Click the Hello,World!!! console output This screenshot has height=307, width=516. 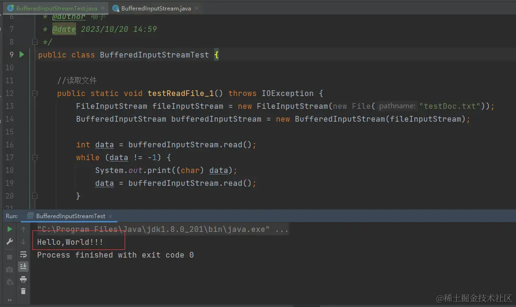click(70, 242)
